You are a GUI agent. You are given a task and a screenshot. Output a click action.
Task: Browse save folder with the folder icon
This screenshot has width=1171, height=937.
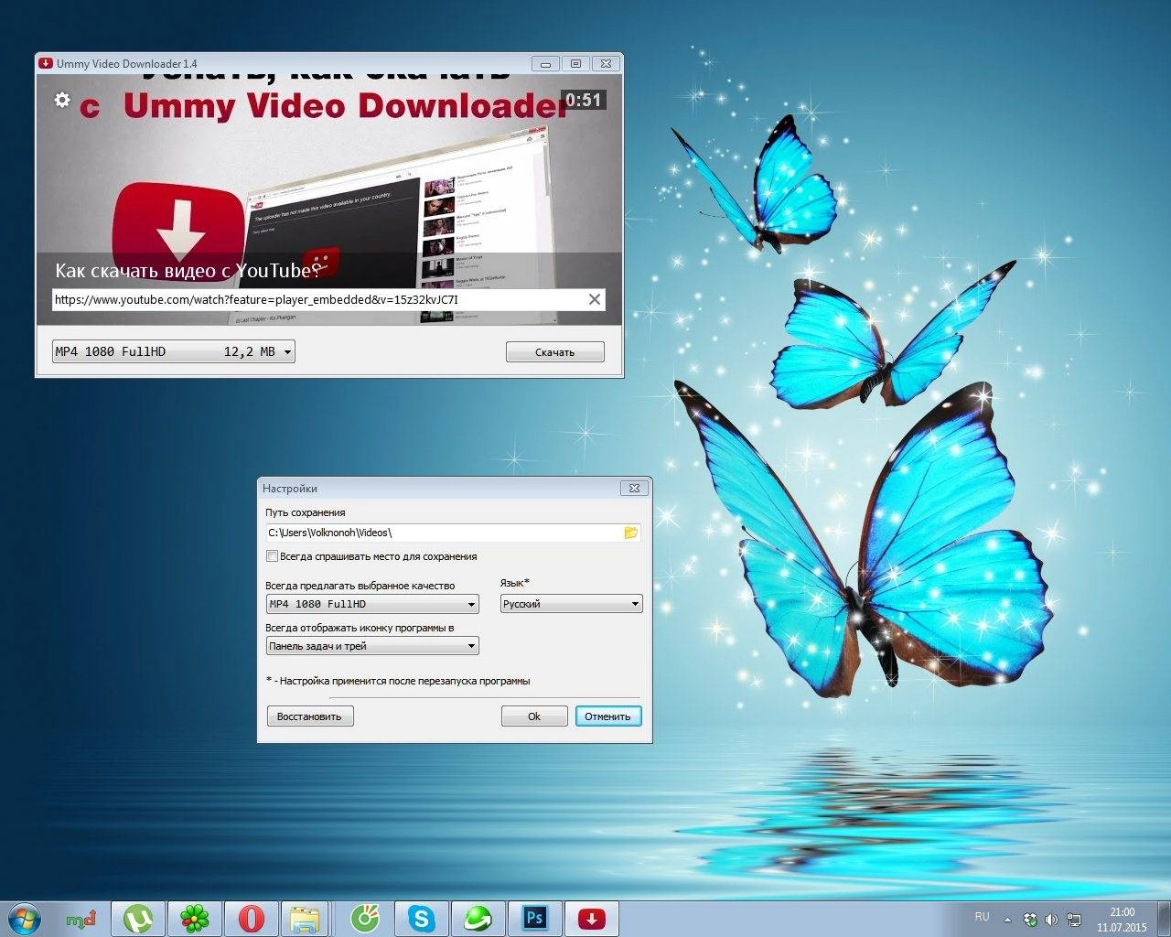coord(630,533)
